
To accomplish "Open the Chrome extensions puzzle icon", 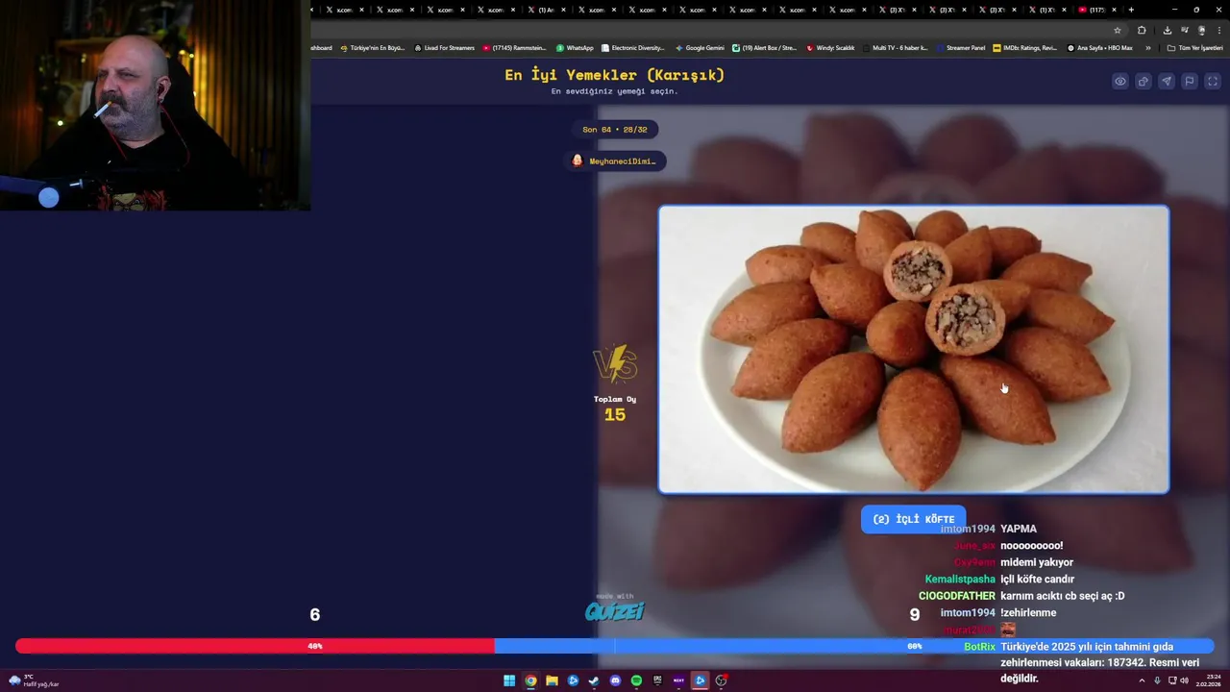I will [x=1142, y=30].
